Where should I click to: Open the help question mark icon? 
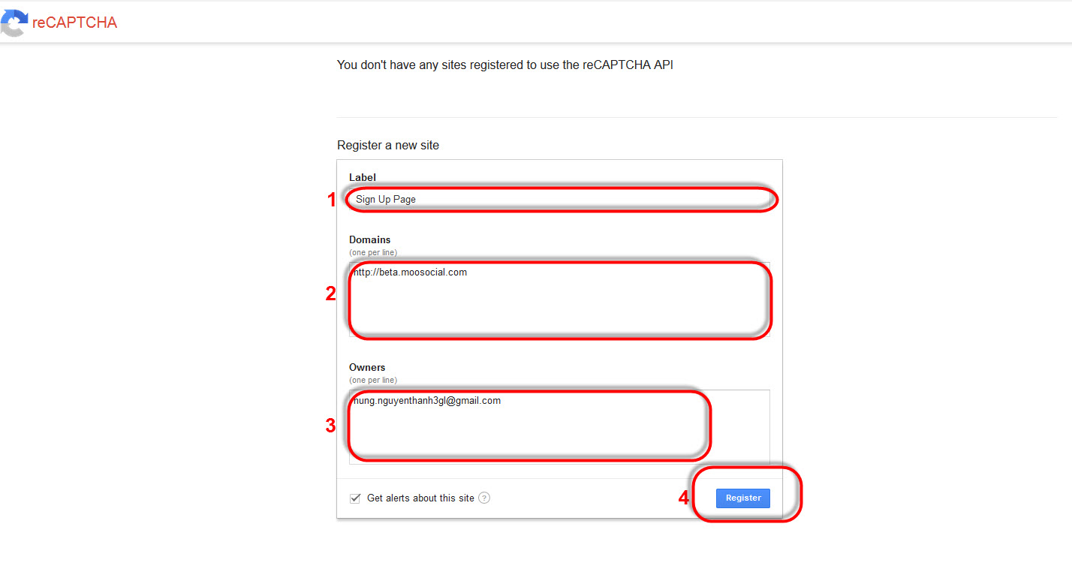pyautogui.click(x=484, y=498)
